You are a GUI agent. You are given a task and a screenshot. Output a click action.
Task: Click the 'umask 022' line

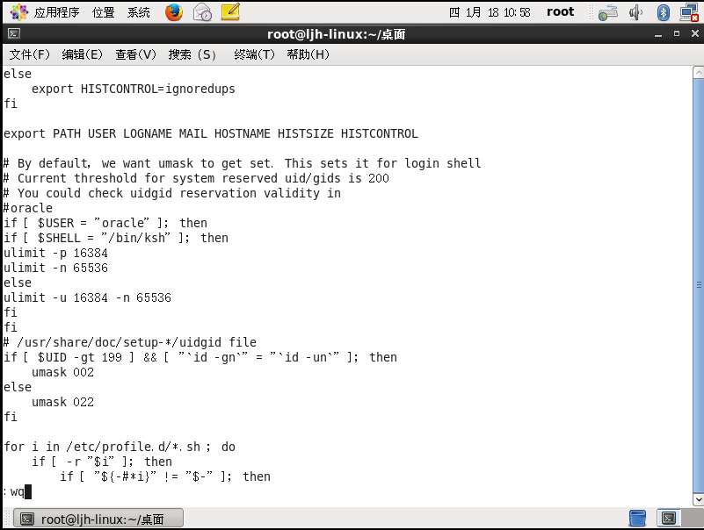(62, 402)
